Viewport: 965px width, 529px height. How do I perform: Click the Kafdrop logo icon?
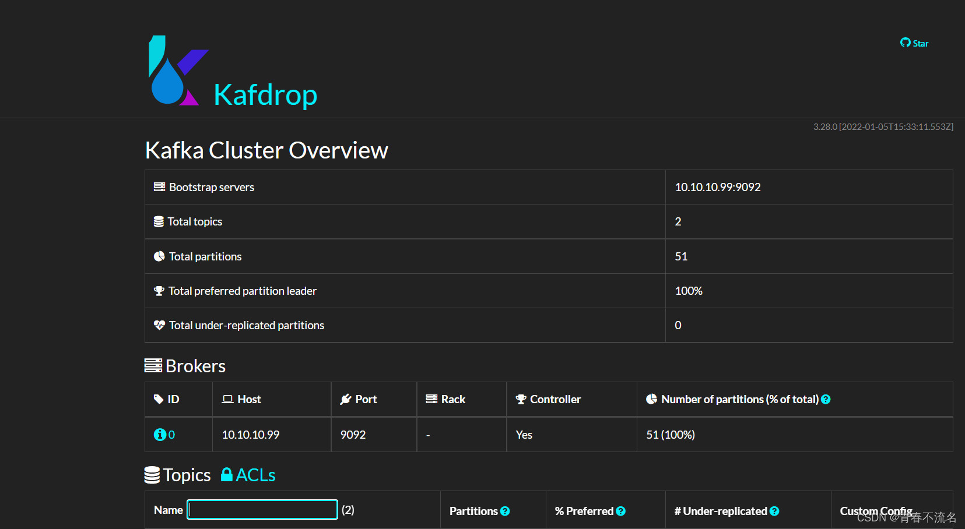(178, 70)
